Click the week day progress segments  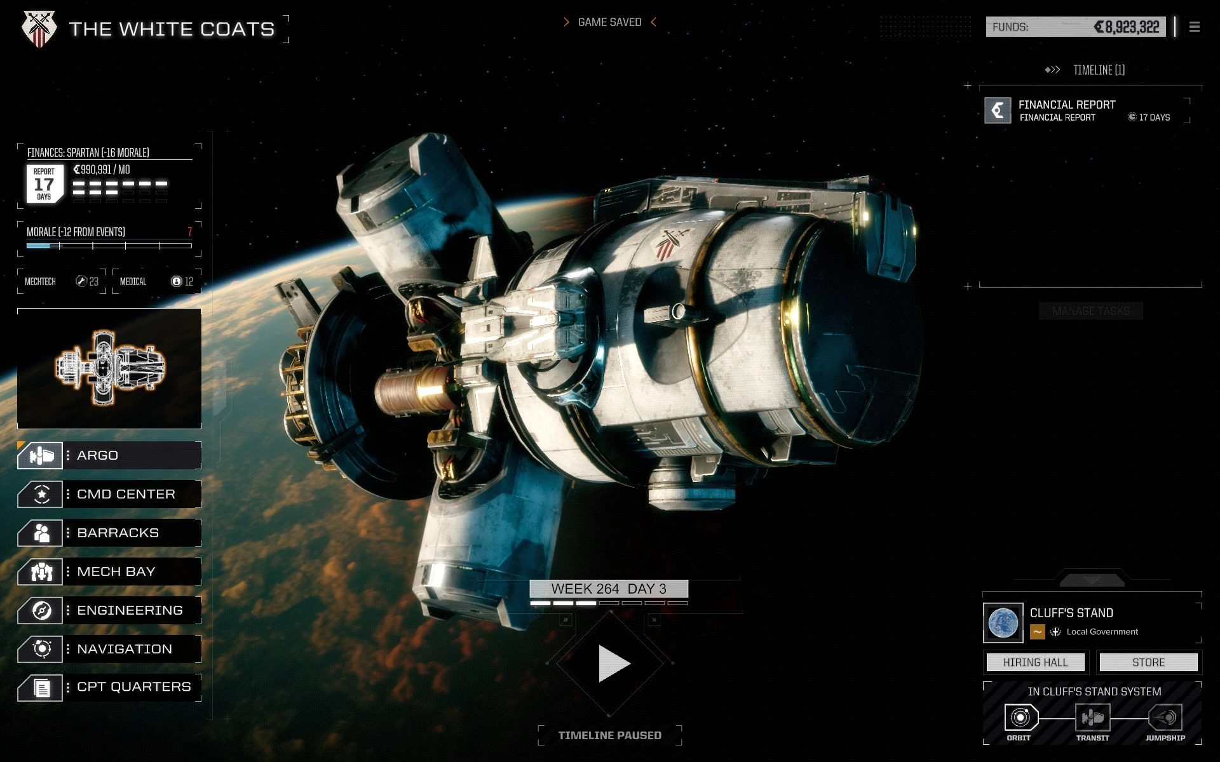(609, 603)
